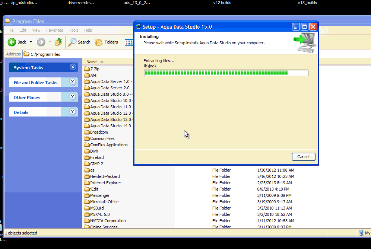Click the jEdit folder name

coord(94,189)
